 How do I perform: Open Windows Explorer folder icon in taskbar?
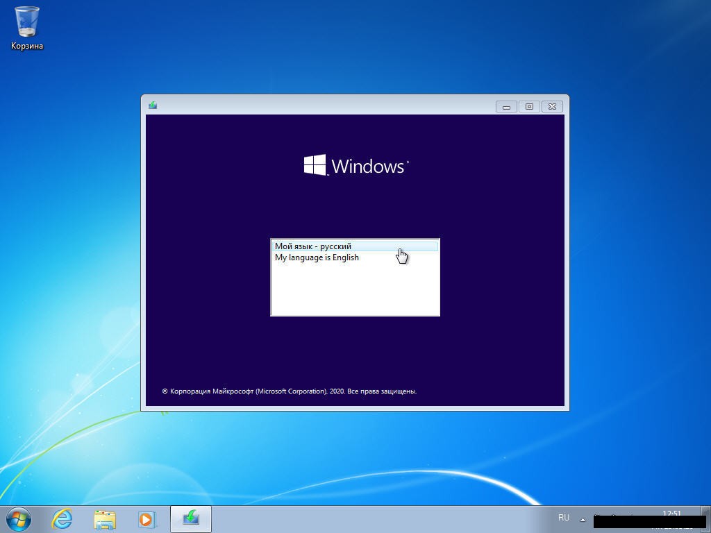pos(105,519)
